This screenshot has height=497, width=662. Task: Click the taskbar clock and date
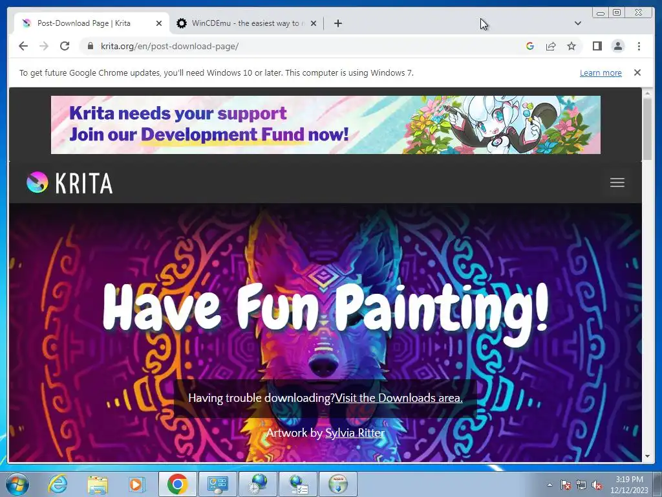[629, 485]
